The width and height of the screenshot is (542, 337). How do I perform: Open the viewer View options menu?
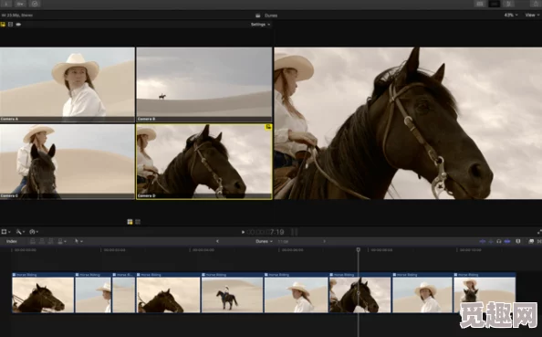532,16
